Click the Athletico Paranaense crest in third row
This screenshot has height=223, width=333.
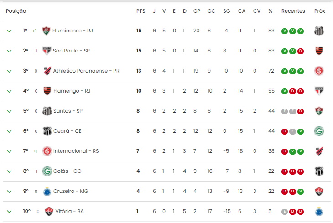pos(47,71)
